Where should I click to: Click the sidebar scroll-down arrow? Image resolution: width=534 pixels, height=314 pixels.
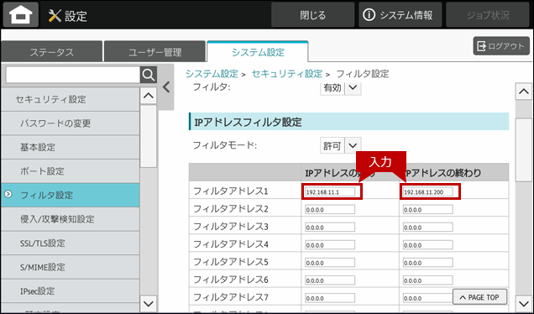coord(149,303)
